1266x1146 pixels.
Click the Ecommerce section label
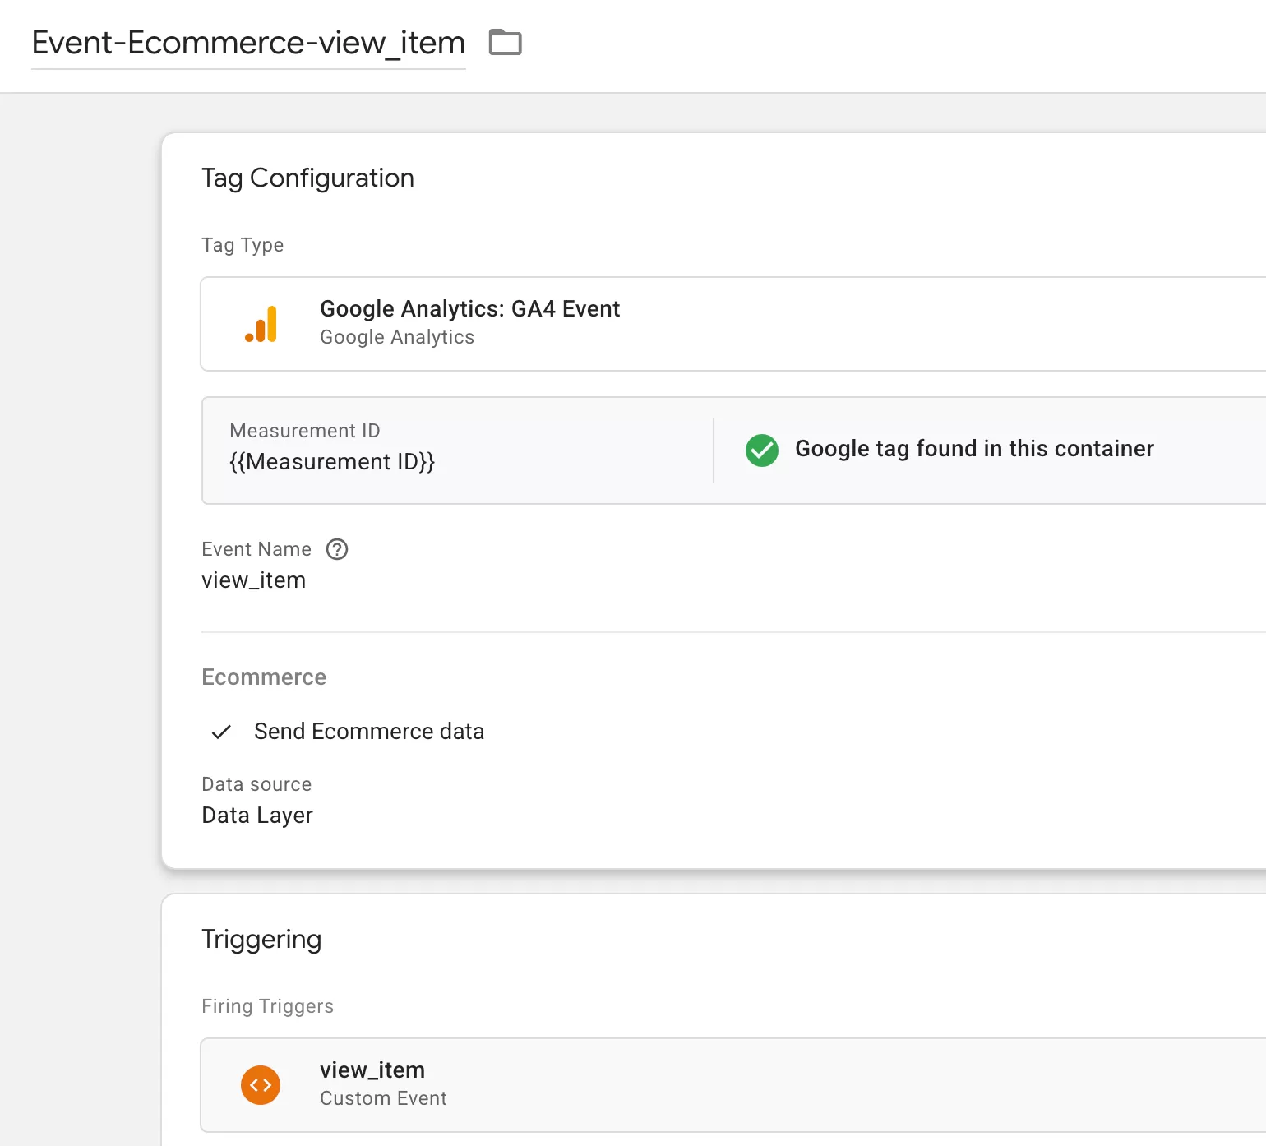264,677
